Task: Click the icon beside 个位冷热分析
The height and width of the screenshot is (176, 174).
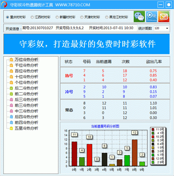Action: pos(11,82)
